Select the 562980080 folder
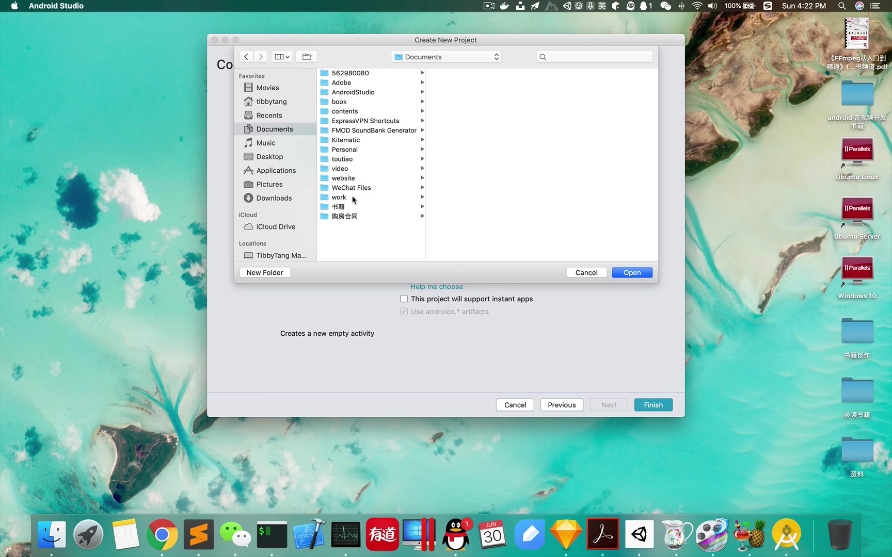Viewport: 892px width, 557px height. (x=372, y=73)
